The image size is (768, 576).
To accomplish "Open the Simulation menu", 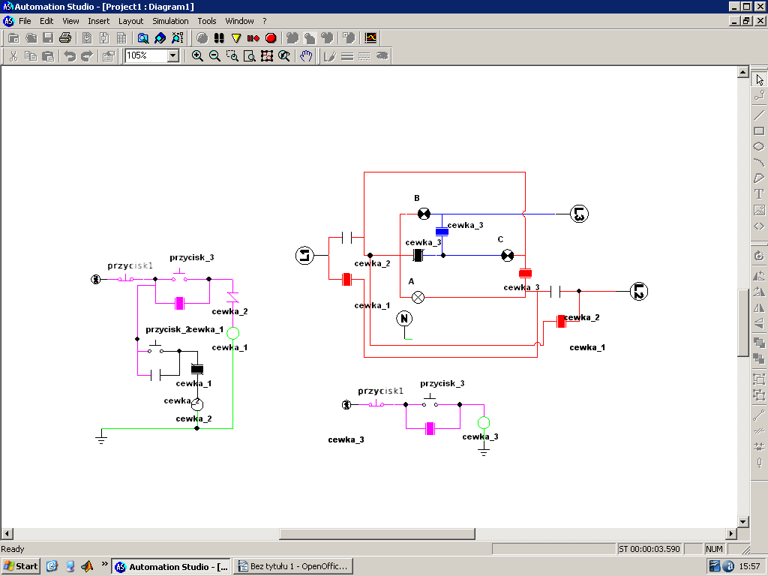I will tap(170, 21).
